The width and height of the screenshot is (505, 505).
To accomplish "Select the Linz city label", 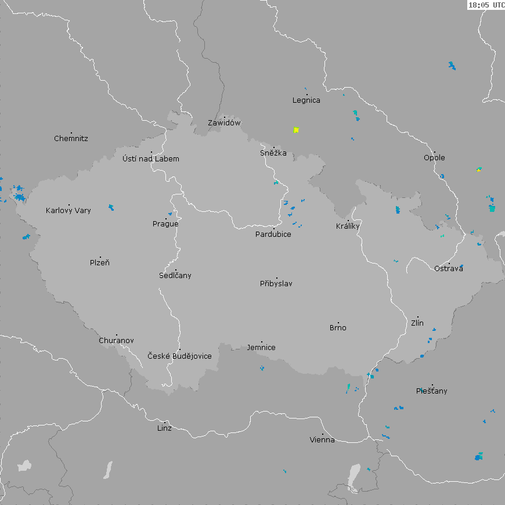I will pos(164,428).
